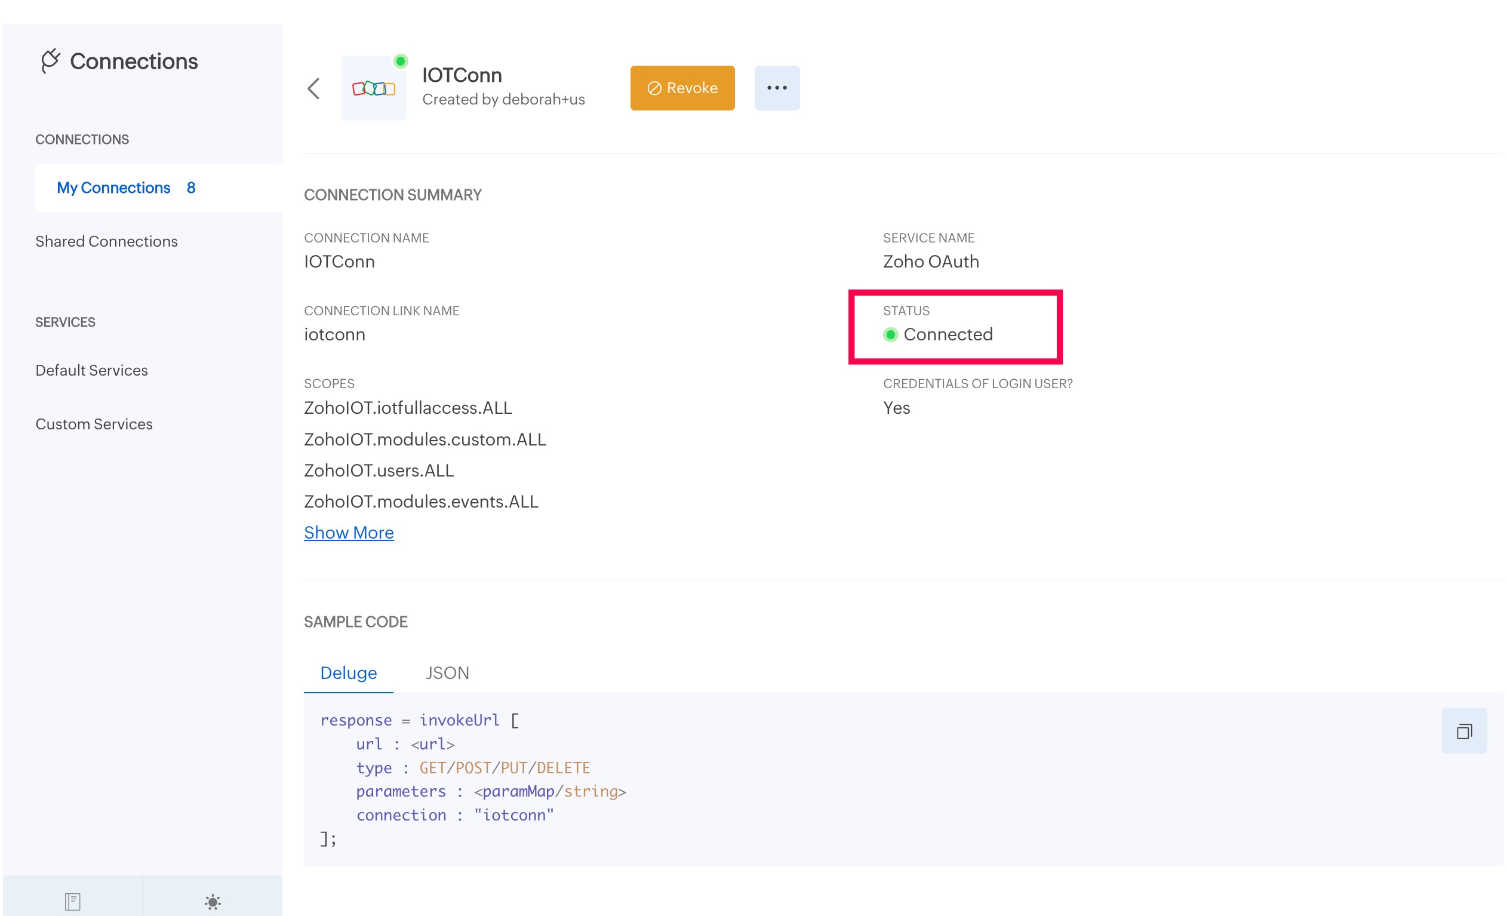This screenshot has width=1507, height=916.
Task: Click the green indicator on connection logo
Action: pyautogui.click(x=401, y=61)
